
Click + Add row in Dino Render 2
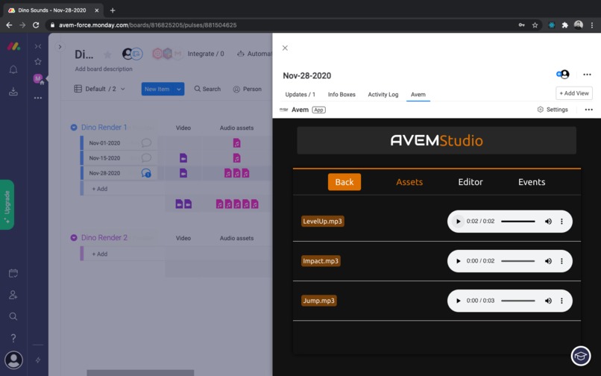(100, 254)
